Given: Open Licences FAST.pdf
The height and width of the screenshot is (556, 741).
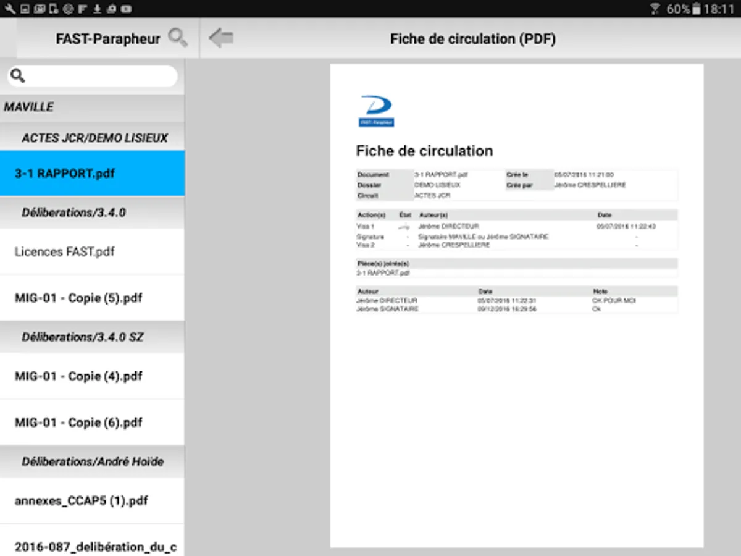Looking at the screenshot, I should [x=93, y=251].
